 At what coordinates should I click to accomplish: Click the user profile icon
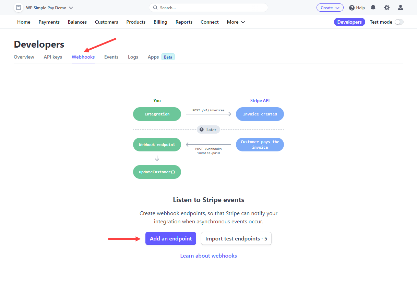tap(400, 8)
